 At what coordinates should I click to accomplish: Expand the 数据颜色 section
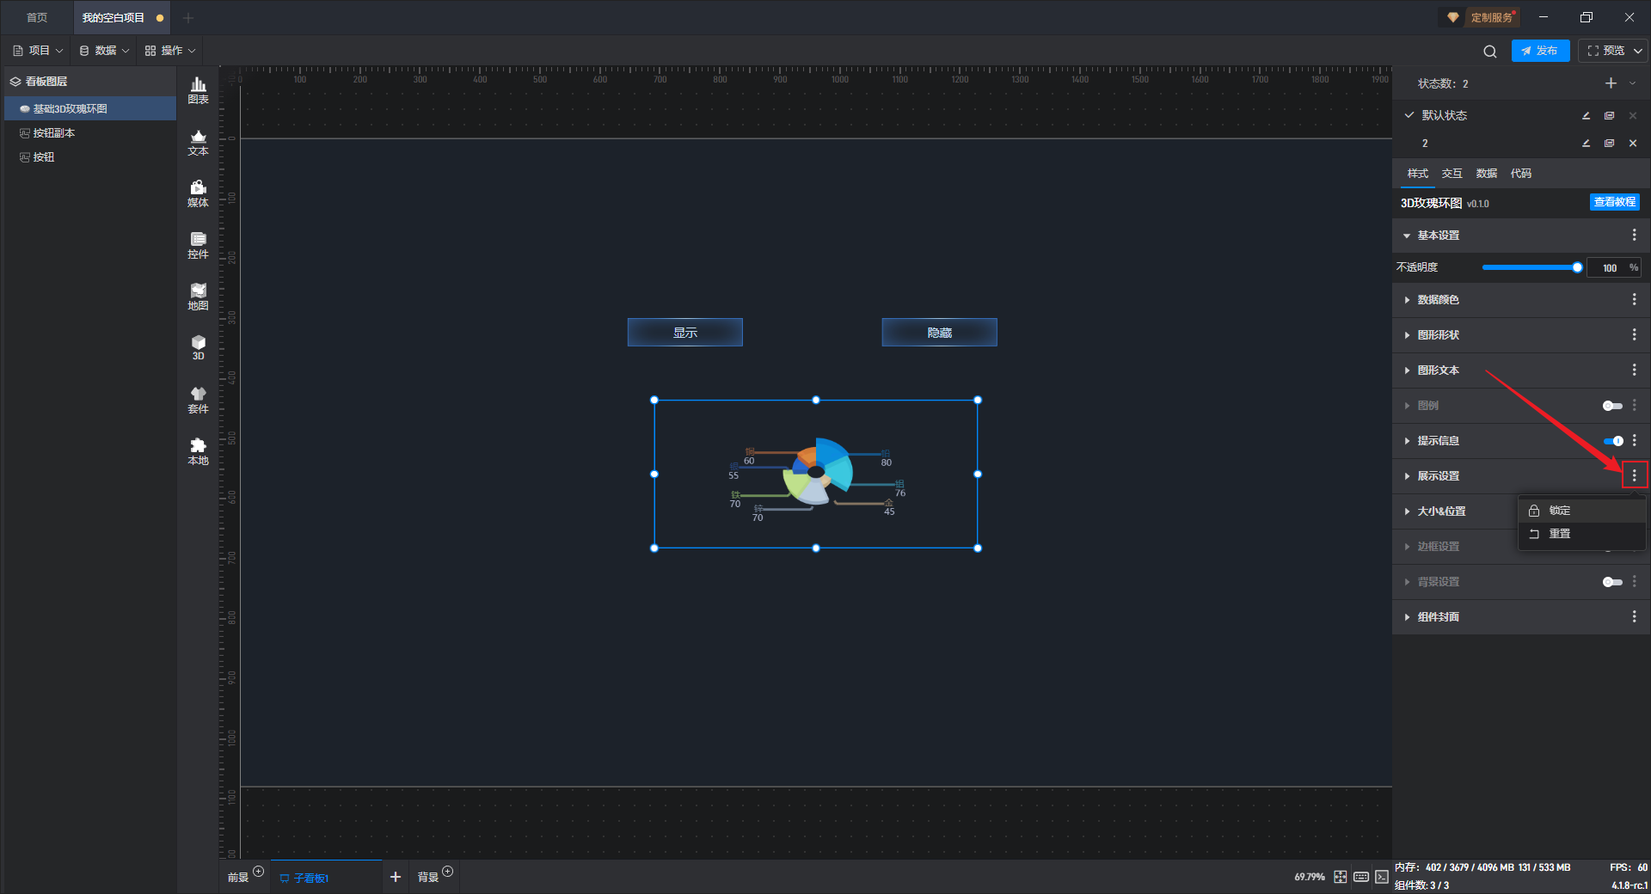click(1438, 300)
